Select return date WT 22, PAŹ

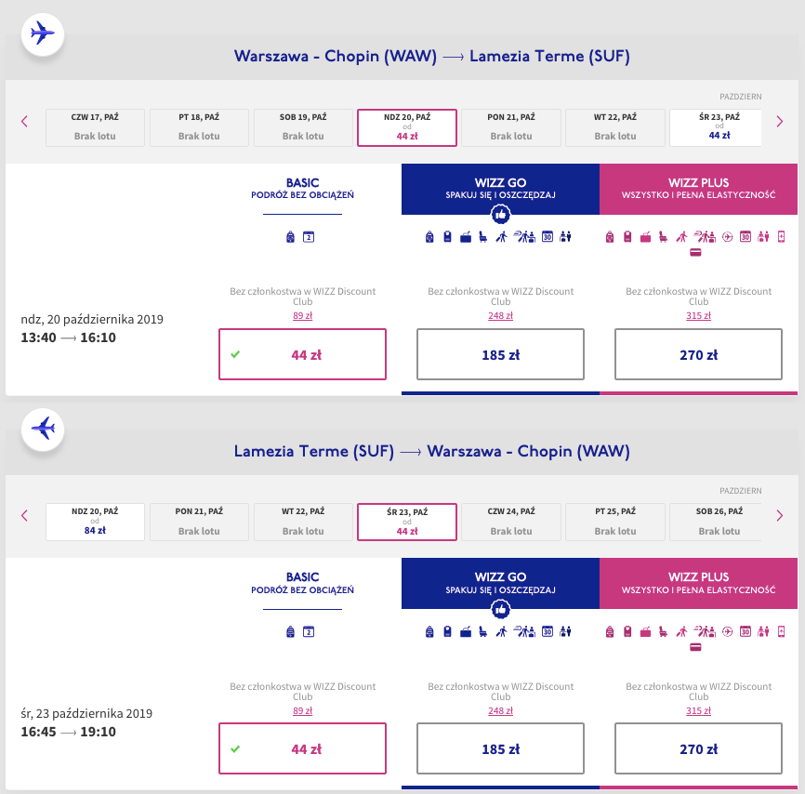[303, 522]
